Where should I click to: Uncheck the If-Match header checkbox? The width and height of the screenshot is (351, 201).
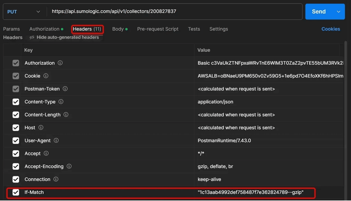[16, 192]
